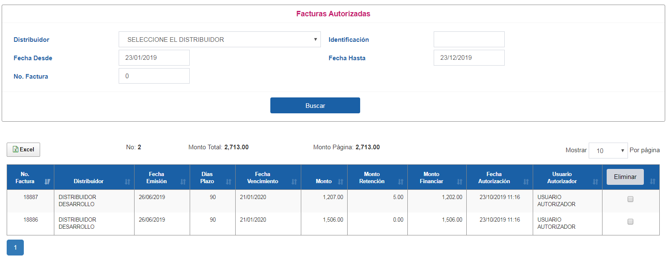Screen dimensions: 666x258
Task: Focus the Identificación input field
Action: (469, 39)
